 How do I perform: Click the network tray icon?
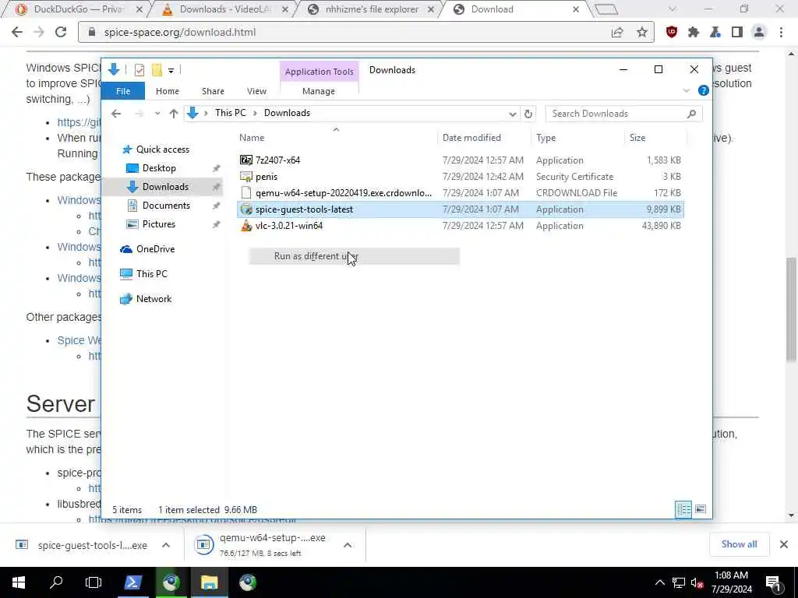(x=679, y=582)
